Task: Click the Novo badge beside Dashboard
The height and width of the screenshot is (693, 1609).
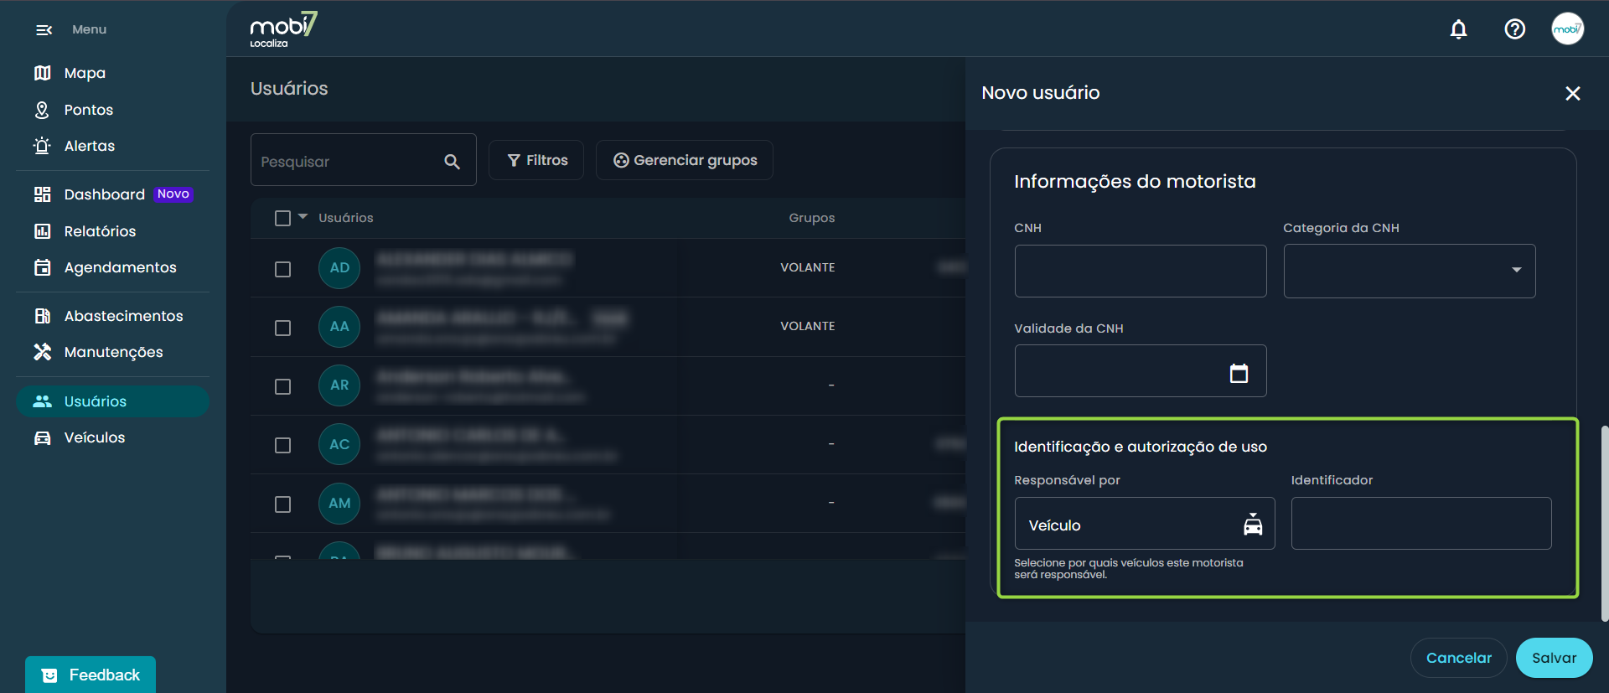Action: point(173,194)
